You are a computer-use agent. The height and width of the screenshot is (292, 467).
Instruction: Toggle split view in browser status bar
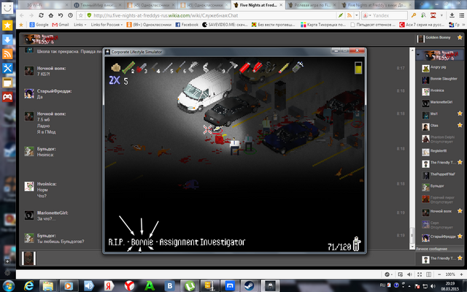(428, 274)
